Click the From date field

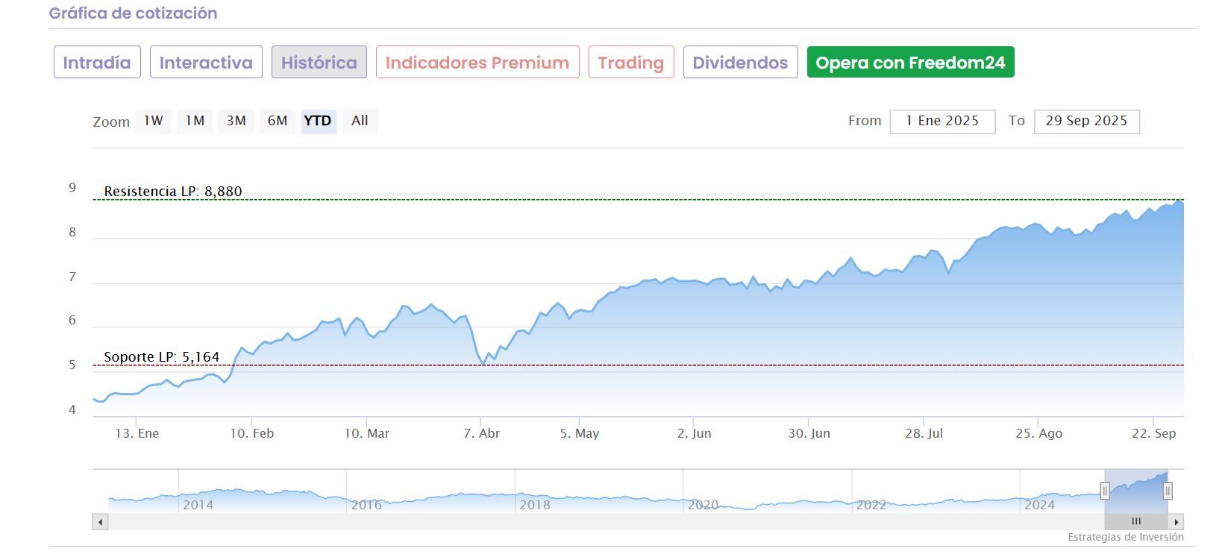coord(942,122)
